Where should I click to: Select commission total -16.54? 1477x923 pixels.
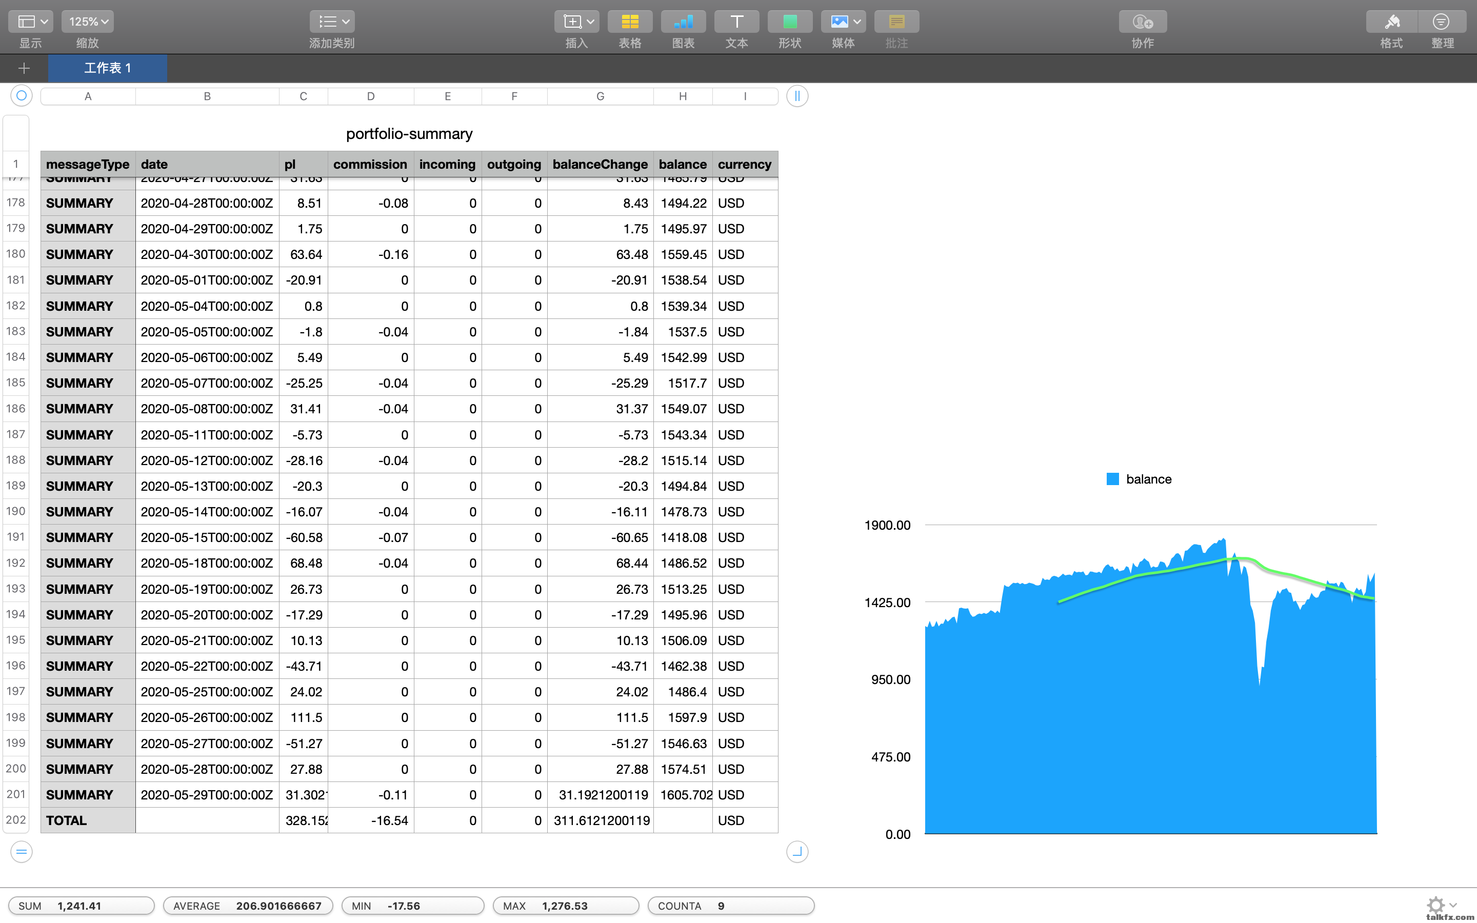point(370,820)
